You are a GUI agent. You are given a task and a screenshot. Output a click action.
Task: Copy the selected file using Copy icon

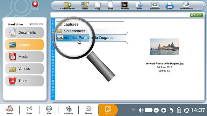click(98, 6)
